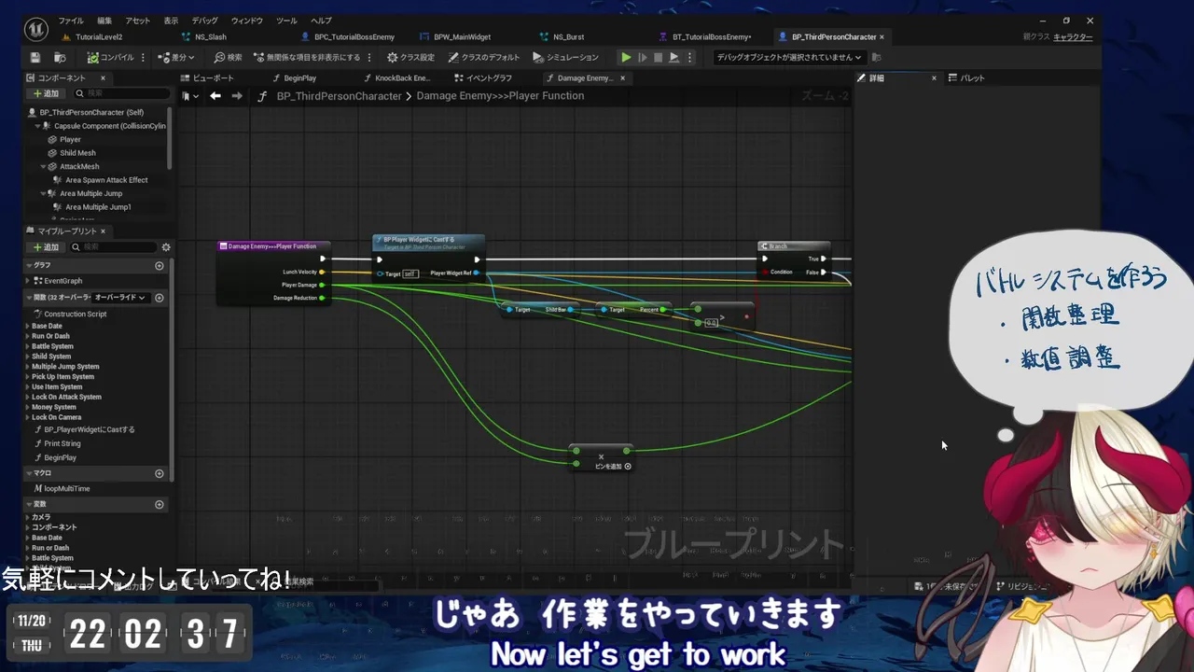
Task: Click the graph navigate forward arrow
Action: [237, 95]
